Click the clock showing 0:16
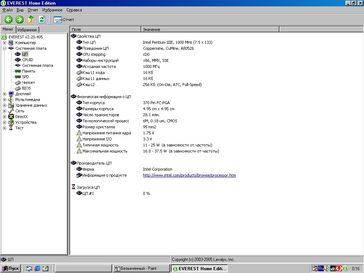 [x=355, y=269]
